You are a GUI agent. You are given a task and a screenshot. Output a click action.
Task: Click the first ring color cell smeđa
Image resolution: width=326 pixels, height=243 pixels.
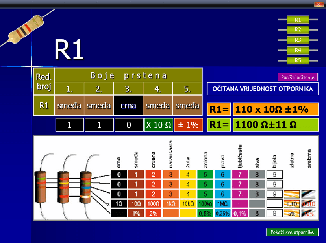(x=69, y=106)
